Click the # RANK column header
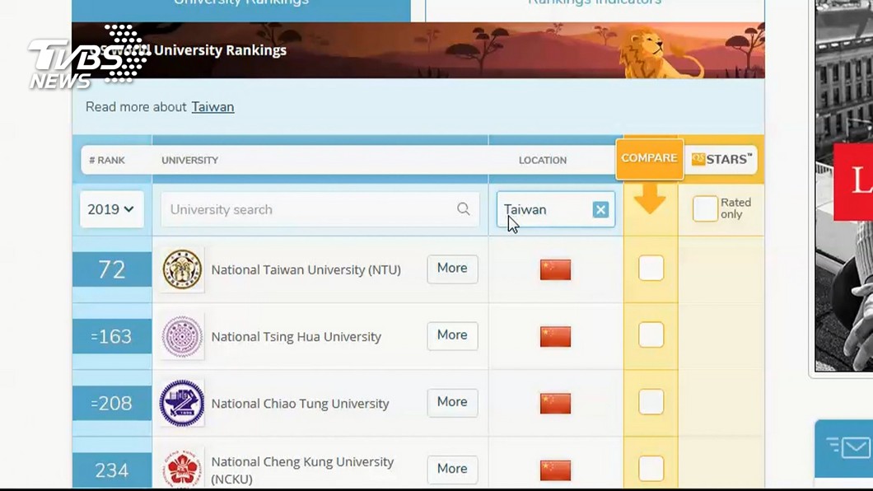The height and width of the screenshot is (491, 873). pyautogui.click(x=107, y=161)
